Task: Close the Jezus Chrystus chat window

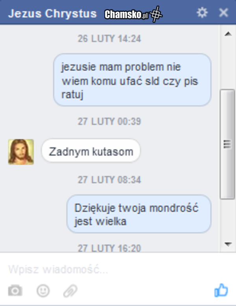Action: coord(223,13)
